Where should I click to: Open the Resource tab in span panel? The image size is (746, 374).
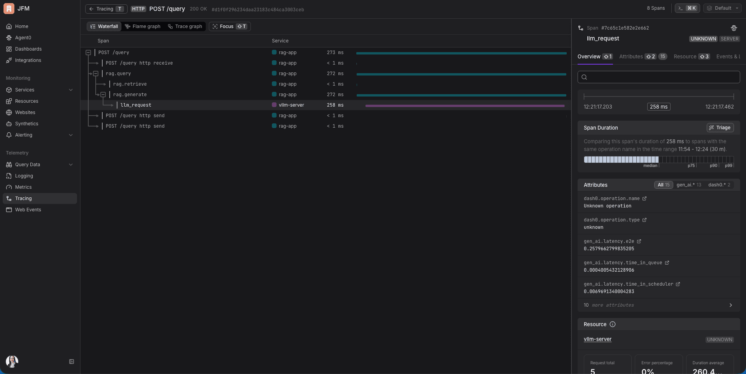pyautogui.click(x=692, y=56)
